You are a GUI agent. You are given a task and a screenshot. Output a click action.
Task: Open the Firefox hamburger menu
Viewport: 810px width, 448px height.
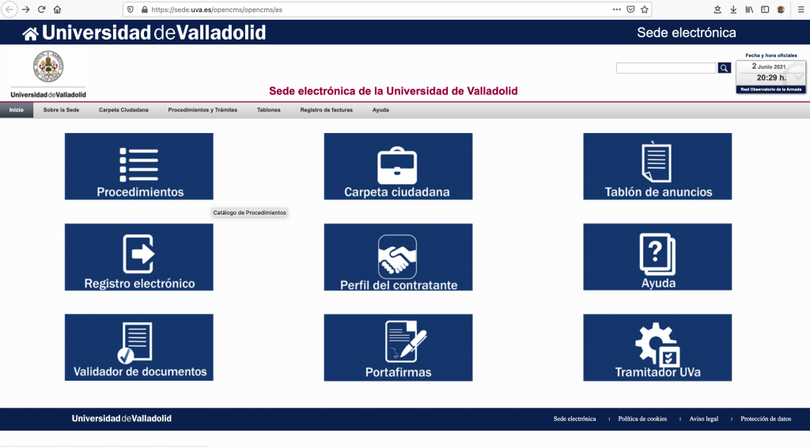[801, 9]
